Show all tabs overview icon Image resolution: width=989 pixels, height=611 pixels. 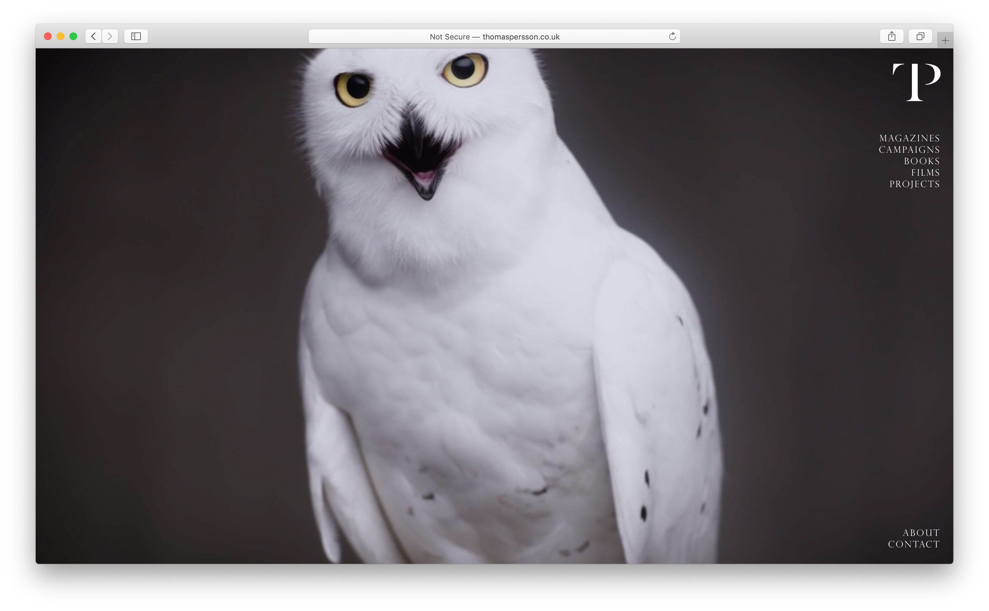[920, 36]
